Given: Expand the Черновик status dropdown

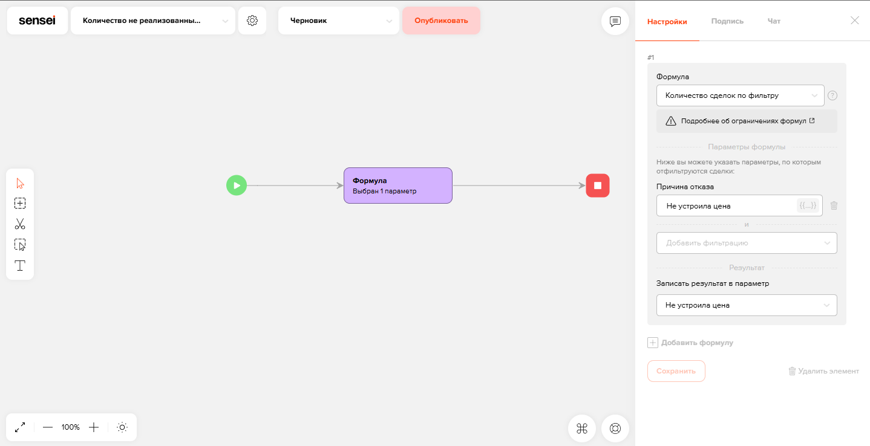Looking at the screenshot, I should tap(339, 21).
